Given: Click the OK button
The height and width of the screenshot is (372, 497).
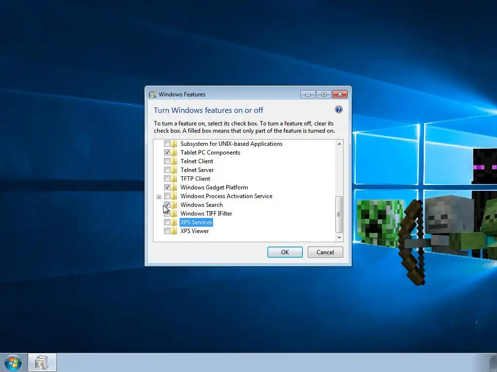Looking at the screenshot, I should 285,252.
